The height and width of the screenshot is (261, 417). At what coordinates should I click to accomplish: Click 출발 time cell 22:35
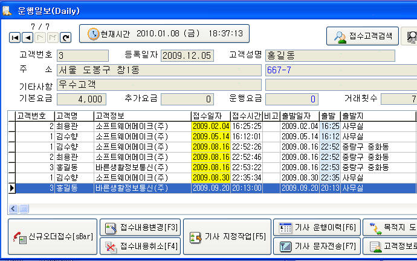330,177
